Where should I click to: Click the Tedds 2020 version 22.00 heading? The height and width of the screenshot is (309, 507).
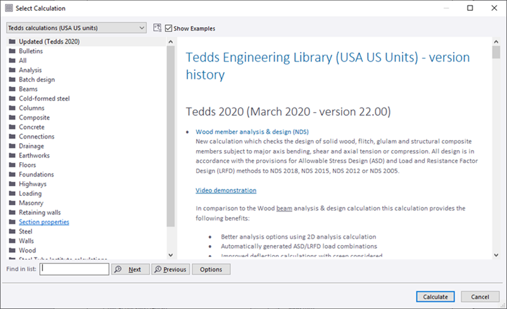coord(288,111)
